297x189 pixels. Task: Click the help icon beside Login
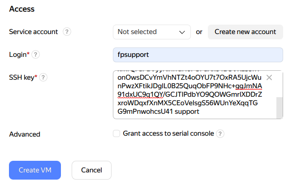(x=36, y=55)
